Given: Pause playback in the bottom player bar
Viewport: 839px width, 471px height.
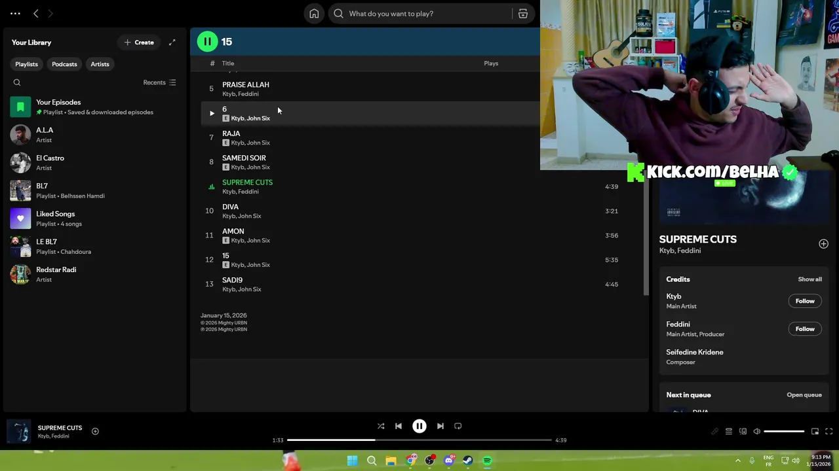Looking at the screenshot, I should point(419,426).
